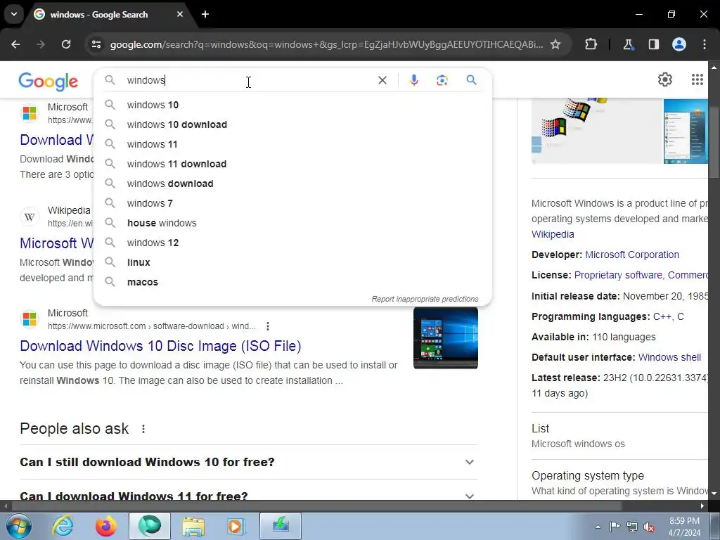Choose the windows 12 suggestion
Image resolution: width=720 pixels, height=540 pixels.
[292, 243]
